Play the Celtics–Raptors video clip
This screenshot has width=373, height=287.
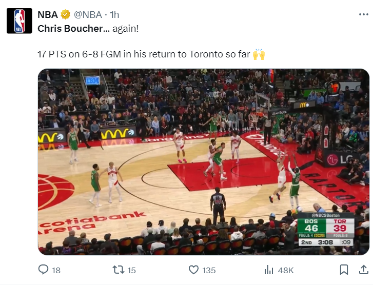204,162
